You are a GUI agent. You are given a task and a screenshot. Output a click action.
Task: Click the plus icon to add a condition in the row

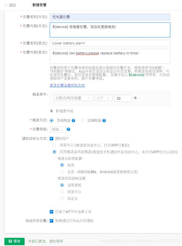click(x=135, y=98)
